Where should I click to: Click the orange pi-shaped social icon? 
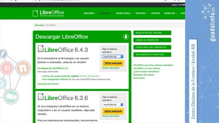(23, 68)
